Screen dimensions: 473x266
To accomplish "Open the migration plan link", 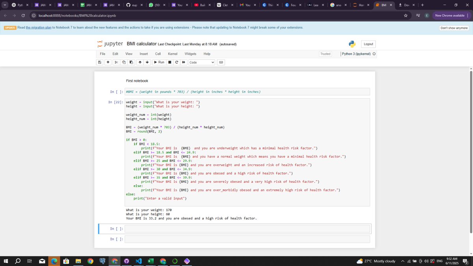I will coord(39,28).
